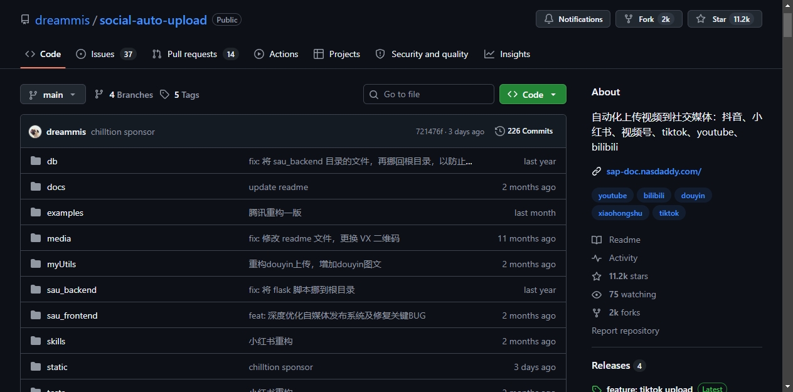View the 5 Tags link
The height and width of the screenshot is (392, 793).
tap(179, 95)
